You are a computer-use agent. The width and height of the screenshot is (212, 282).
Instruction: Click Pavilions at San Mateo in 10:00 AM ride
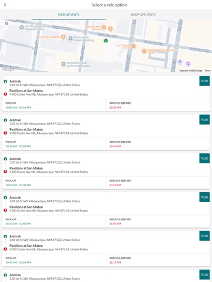26,91
